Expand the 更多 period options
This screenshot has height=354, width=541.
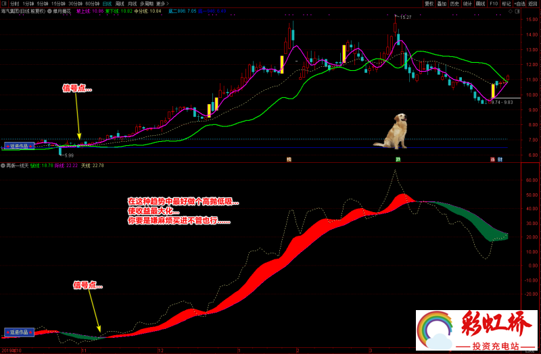pyautogui.click(x=162, y=4)
